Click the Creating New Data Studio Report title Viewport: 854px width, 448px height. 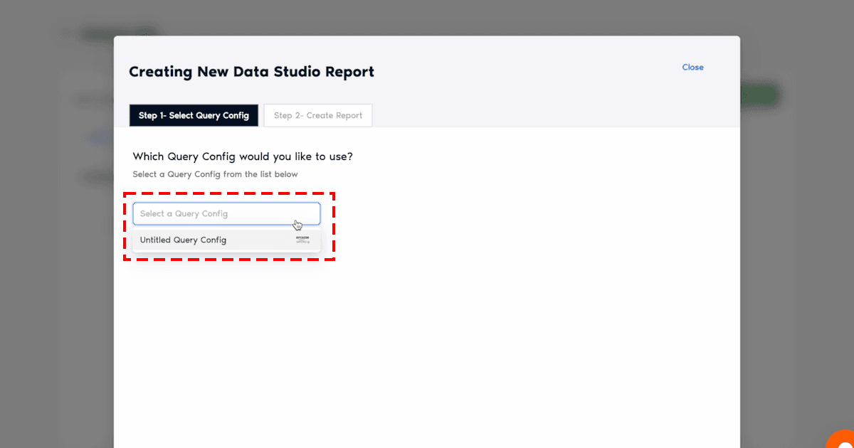[251, 72]
